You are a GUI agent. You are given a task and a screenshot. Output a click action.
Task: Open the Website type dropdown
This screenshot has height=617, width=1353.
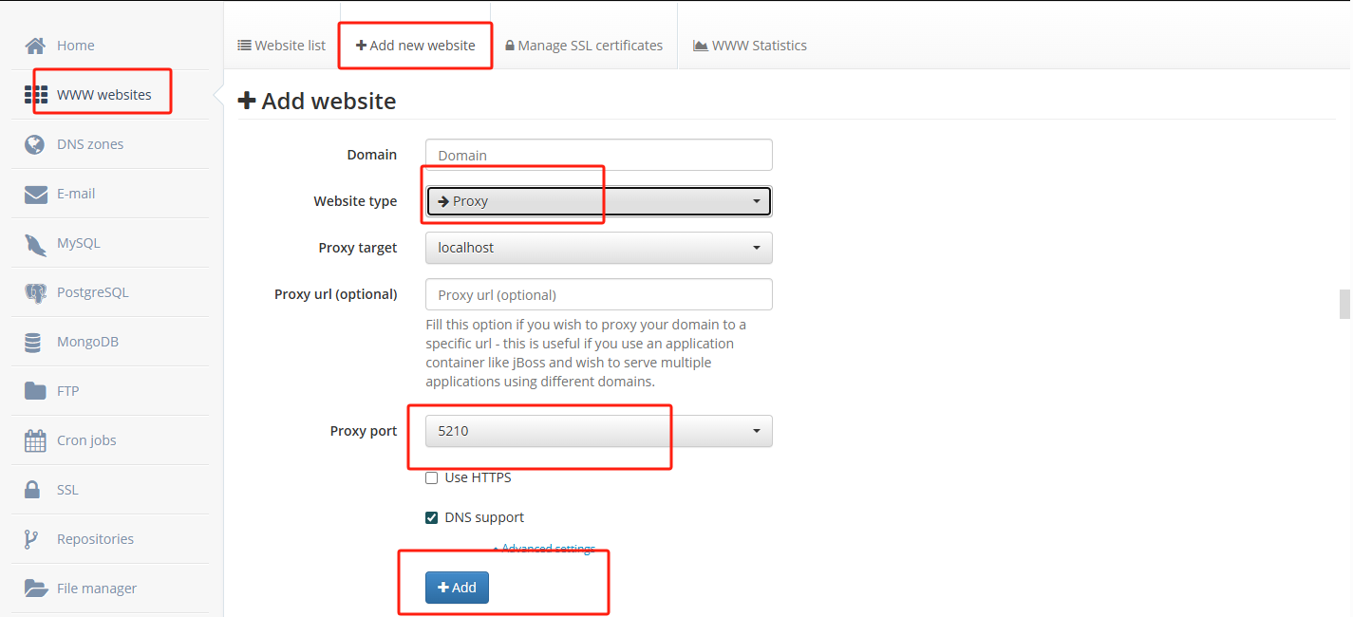(598, 201)
